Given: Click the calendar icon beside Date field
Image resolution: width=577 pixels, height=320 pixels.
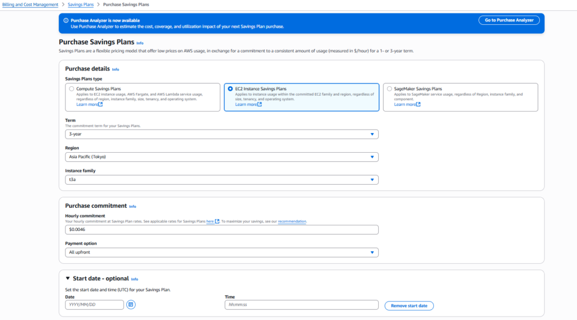Looking at the screenshot, I should [x=131, y=305].
